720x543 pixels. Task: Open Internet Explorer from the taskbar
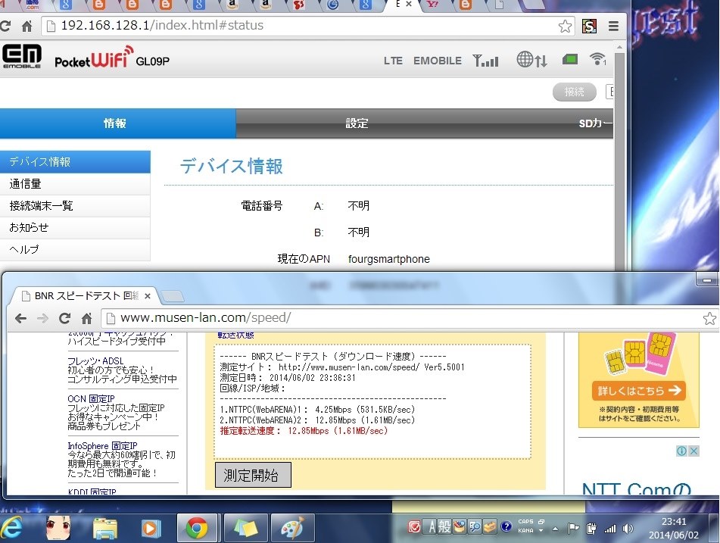pos(12,528)
